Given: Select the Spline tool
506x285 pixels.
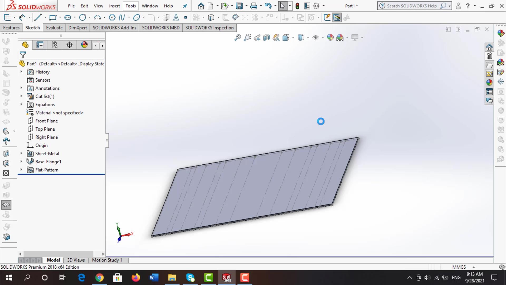Looking at the screenshot, I should [x=122, y=17].
